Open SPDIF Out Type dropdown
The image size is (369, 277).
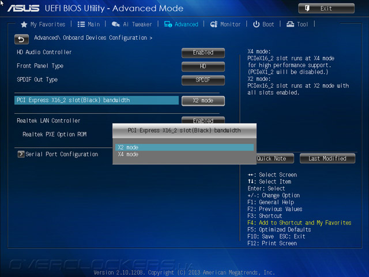[x=203, y=80]
